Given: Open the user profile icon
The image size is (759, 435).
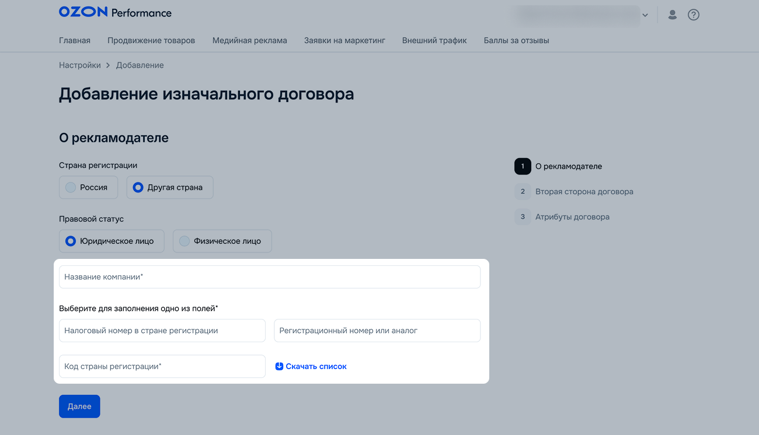Looking at the screenshot, I should pos(672,15).
